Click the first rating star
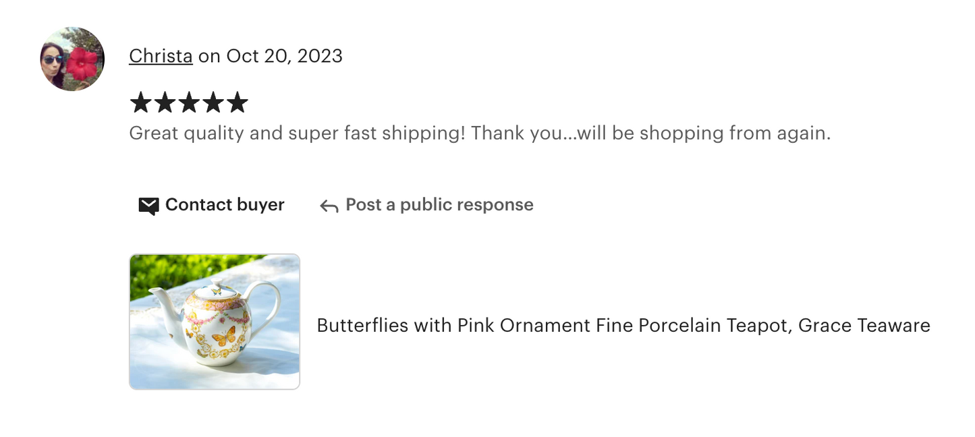Screen dimensions: 975x437 (140, 103)
